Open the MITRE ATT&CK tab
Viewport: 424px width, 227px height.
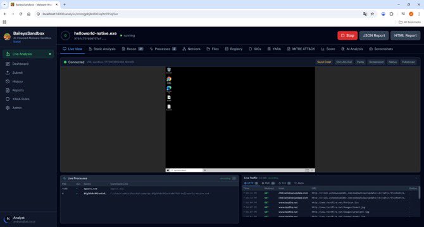[301, 49]
